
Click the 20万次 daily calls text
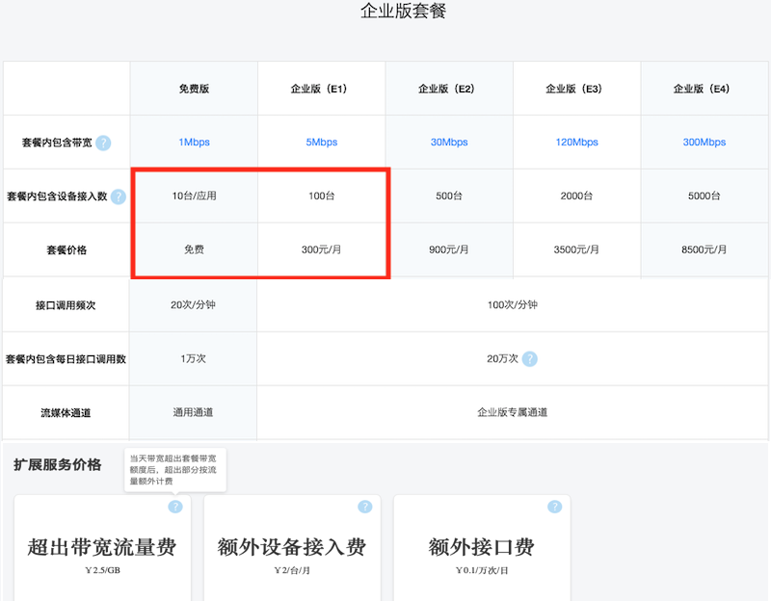pyautogui.click(x=502, y=358)
